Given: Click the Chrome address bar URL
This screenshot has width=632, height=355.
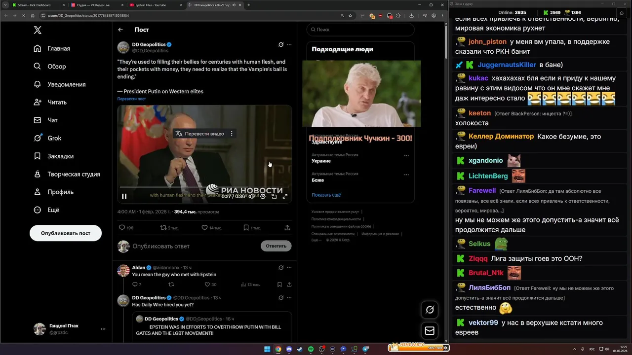Looking at the screenshot, I should coord(88,16).
